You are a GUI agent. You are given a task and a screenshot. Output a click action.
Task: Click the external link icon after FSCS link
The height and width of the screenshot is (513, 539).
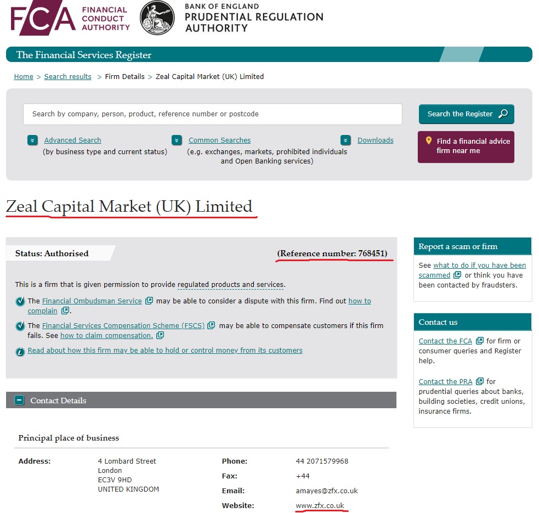click(211, 325)
